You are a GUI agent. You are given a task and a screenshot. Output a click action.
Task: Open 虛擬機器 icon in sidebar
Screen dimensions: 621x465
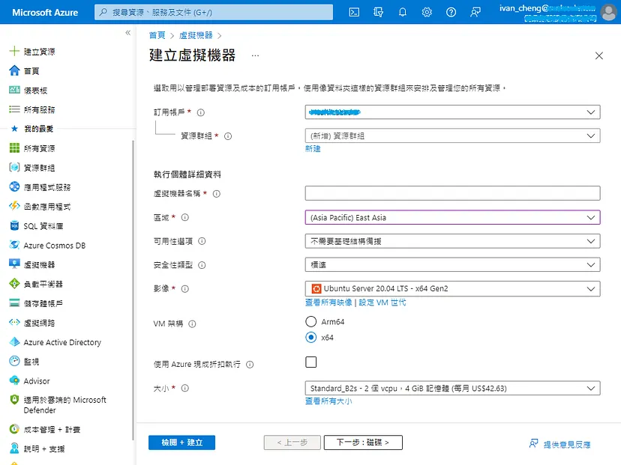click(x=14, y=264)
